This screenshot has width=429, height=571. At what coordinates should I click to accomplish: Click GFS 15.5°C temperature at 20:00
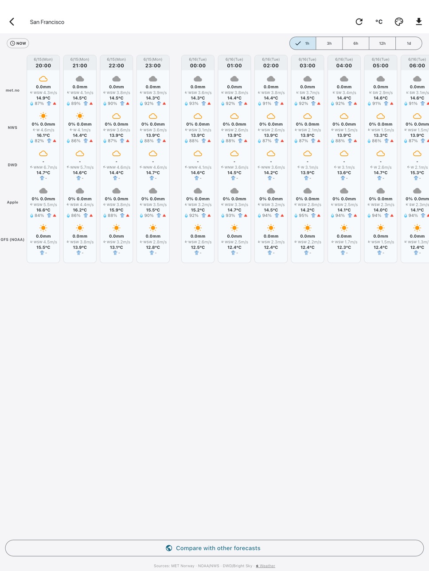[43, 247]
